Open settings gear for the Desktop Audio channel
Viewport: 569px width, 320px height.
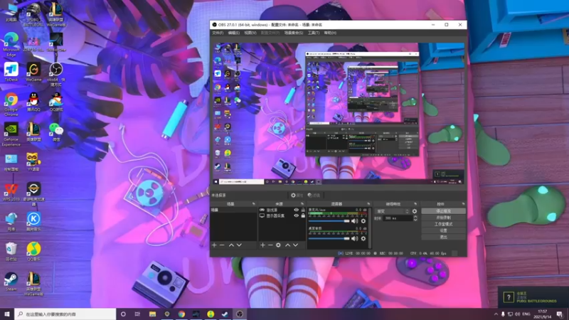pos(363,238)
